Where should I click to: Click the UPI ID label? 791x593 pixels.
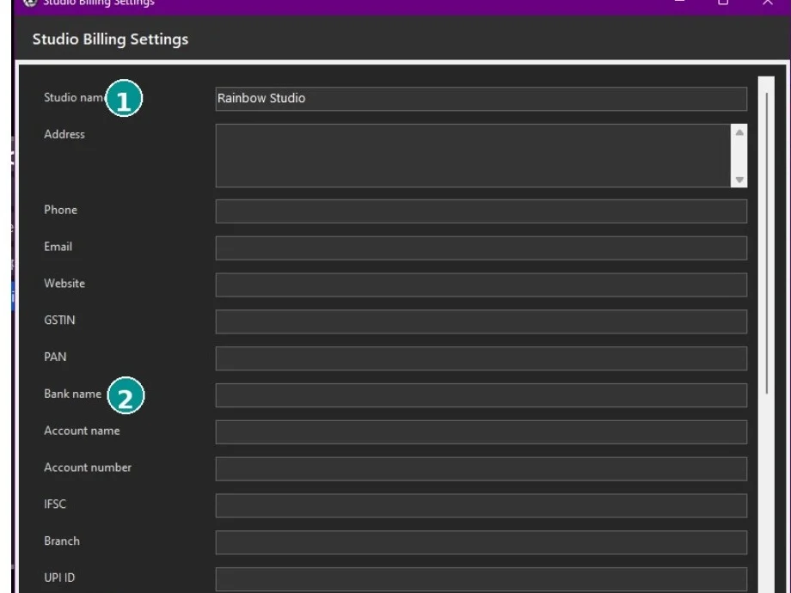click(x=59, y=578)
